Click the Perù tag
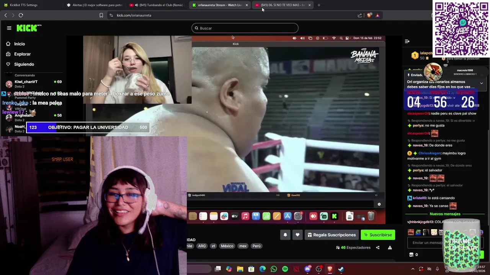Image resolution: width=490 pixels, height=275 pixels. 256,246
